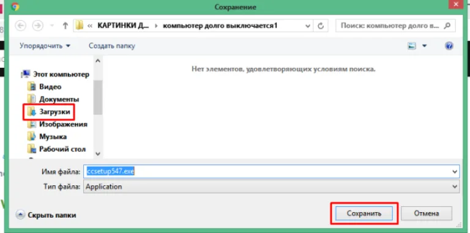Go up one folder level
Viewport: 470px width, 233px height.
[65, 26]
